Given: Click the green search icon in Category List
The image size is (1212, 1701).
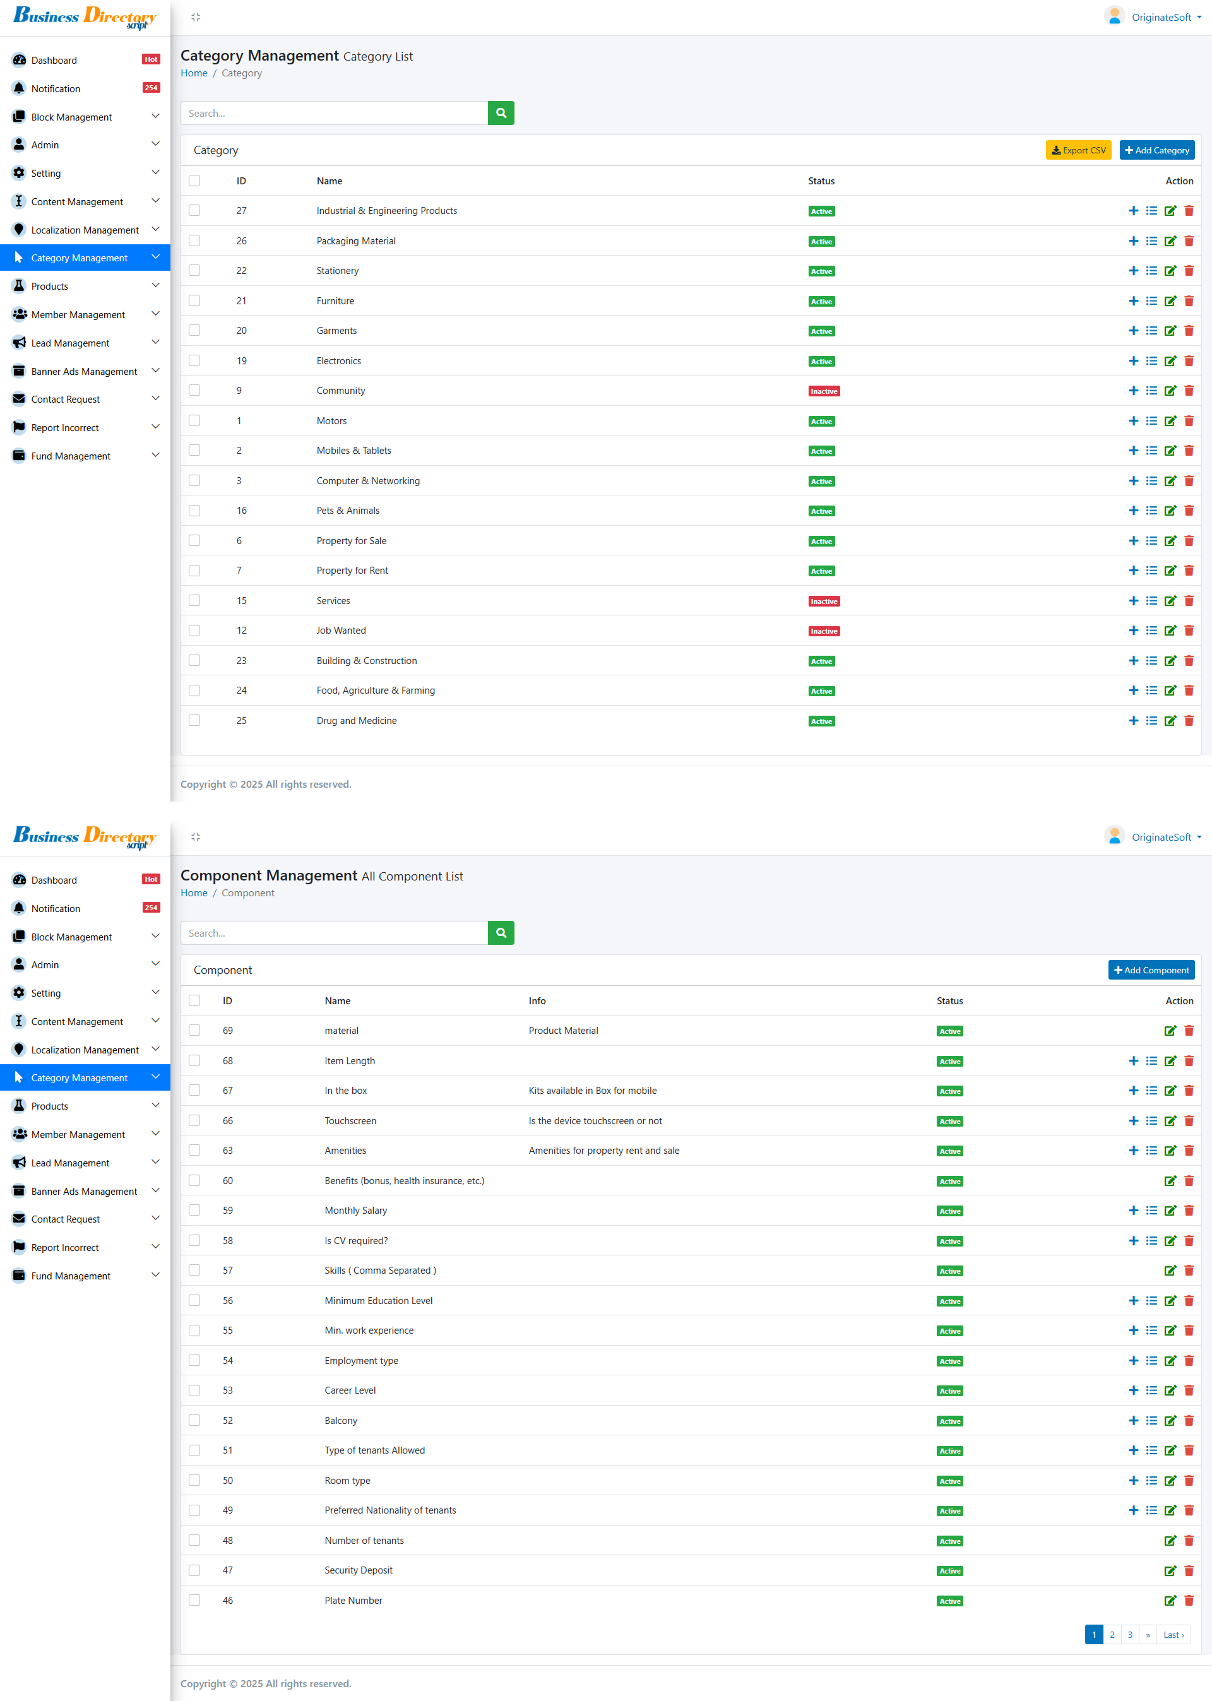Looking at the screenshot, I should coord(501,114).
